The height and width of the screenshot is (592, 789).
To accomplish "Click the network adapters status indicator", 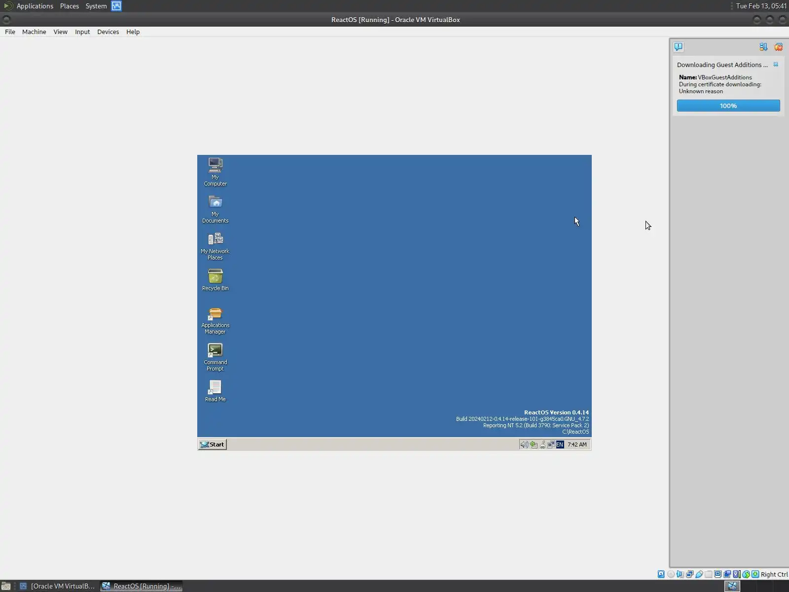I will point(689,574).
